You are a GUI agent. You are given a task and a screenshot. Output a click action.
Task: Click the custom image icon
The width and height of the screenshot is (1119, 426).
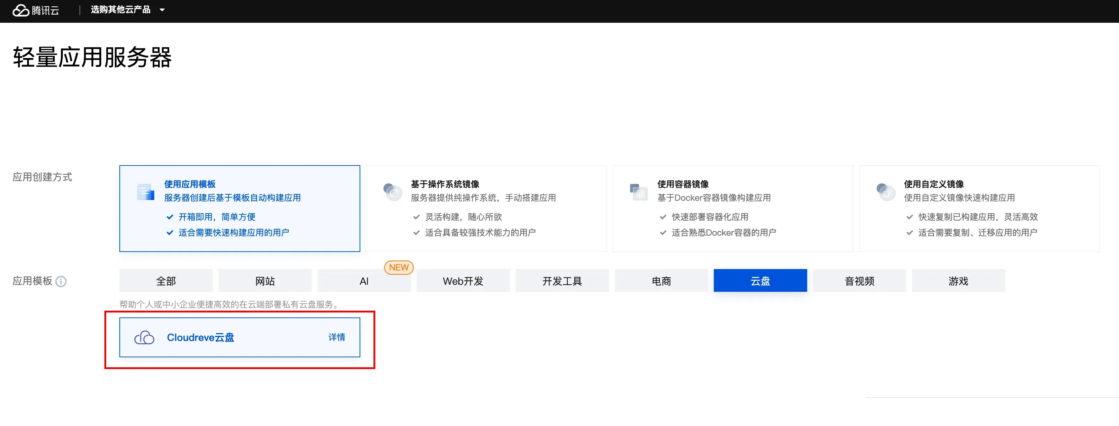886,192
